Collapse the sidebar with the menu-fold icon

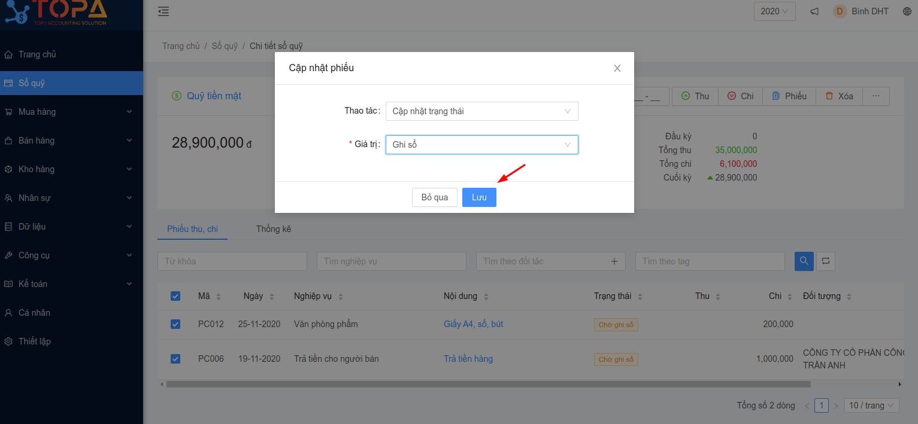pyautogui.click(x=163, y=11)
